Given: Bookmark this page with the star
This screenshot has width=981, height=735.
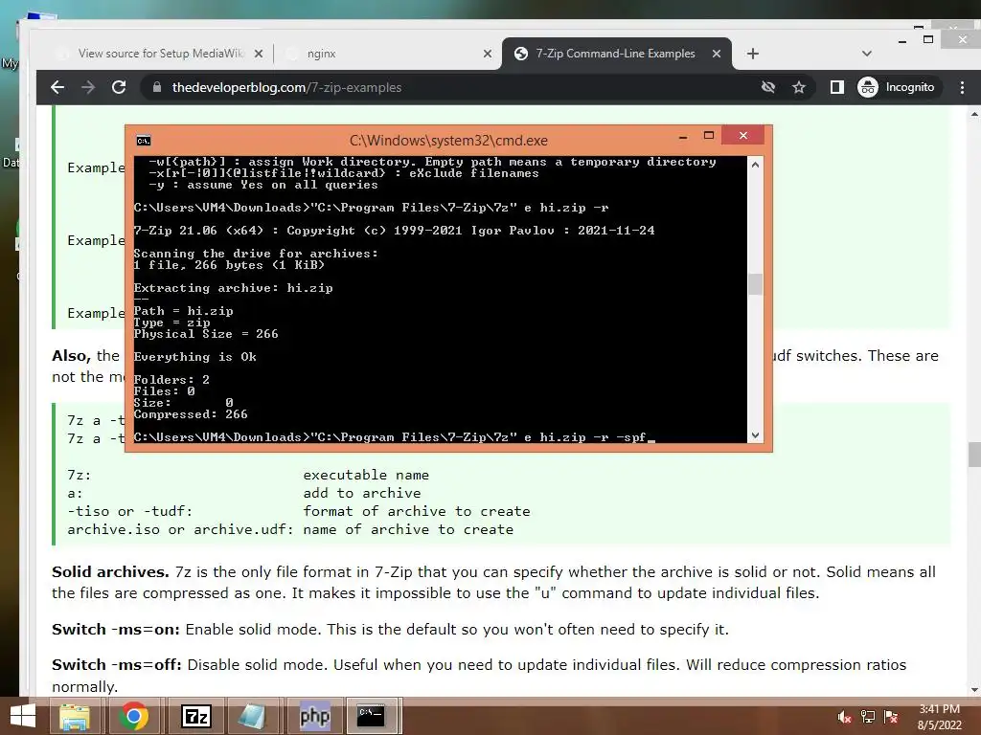Looking at the screenshot, I should click(x=799, y=87).
